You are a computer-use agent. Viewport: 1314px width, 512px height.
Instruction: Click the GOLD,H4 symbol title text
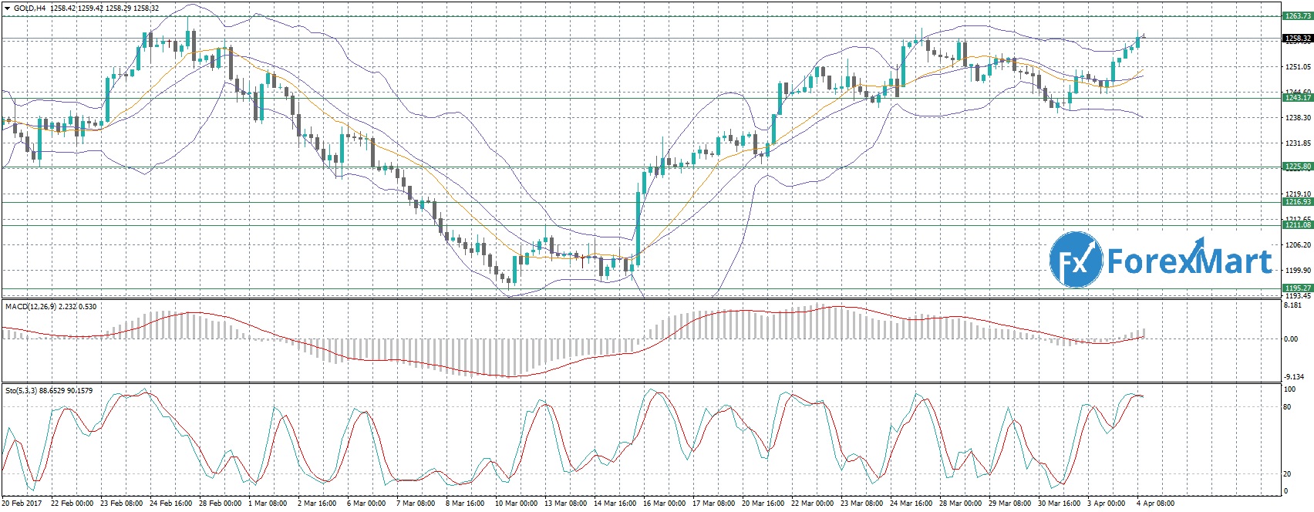[29, 8]
